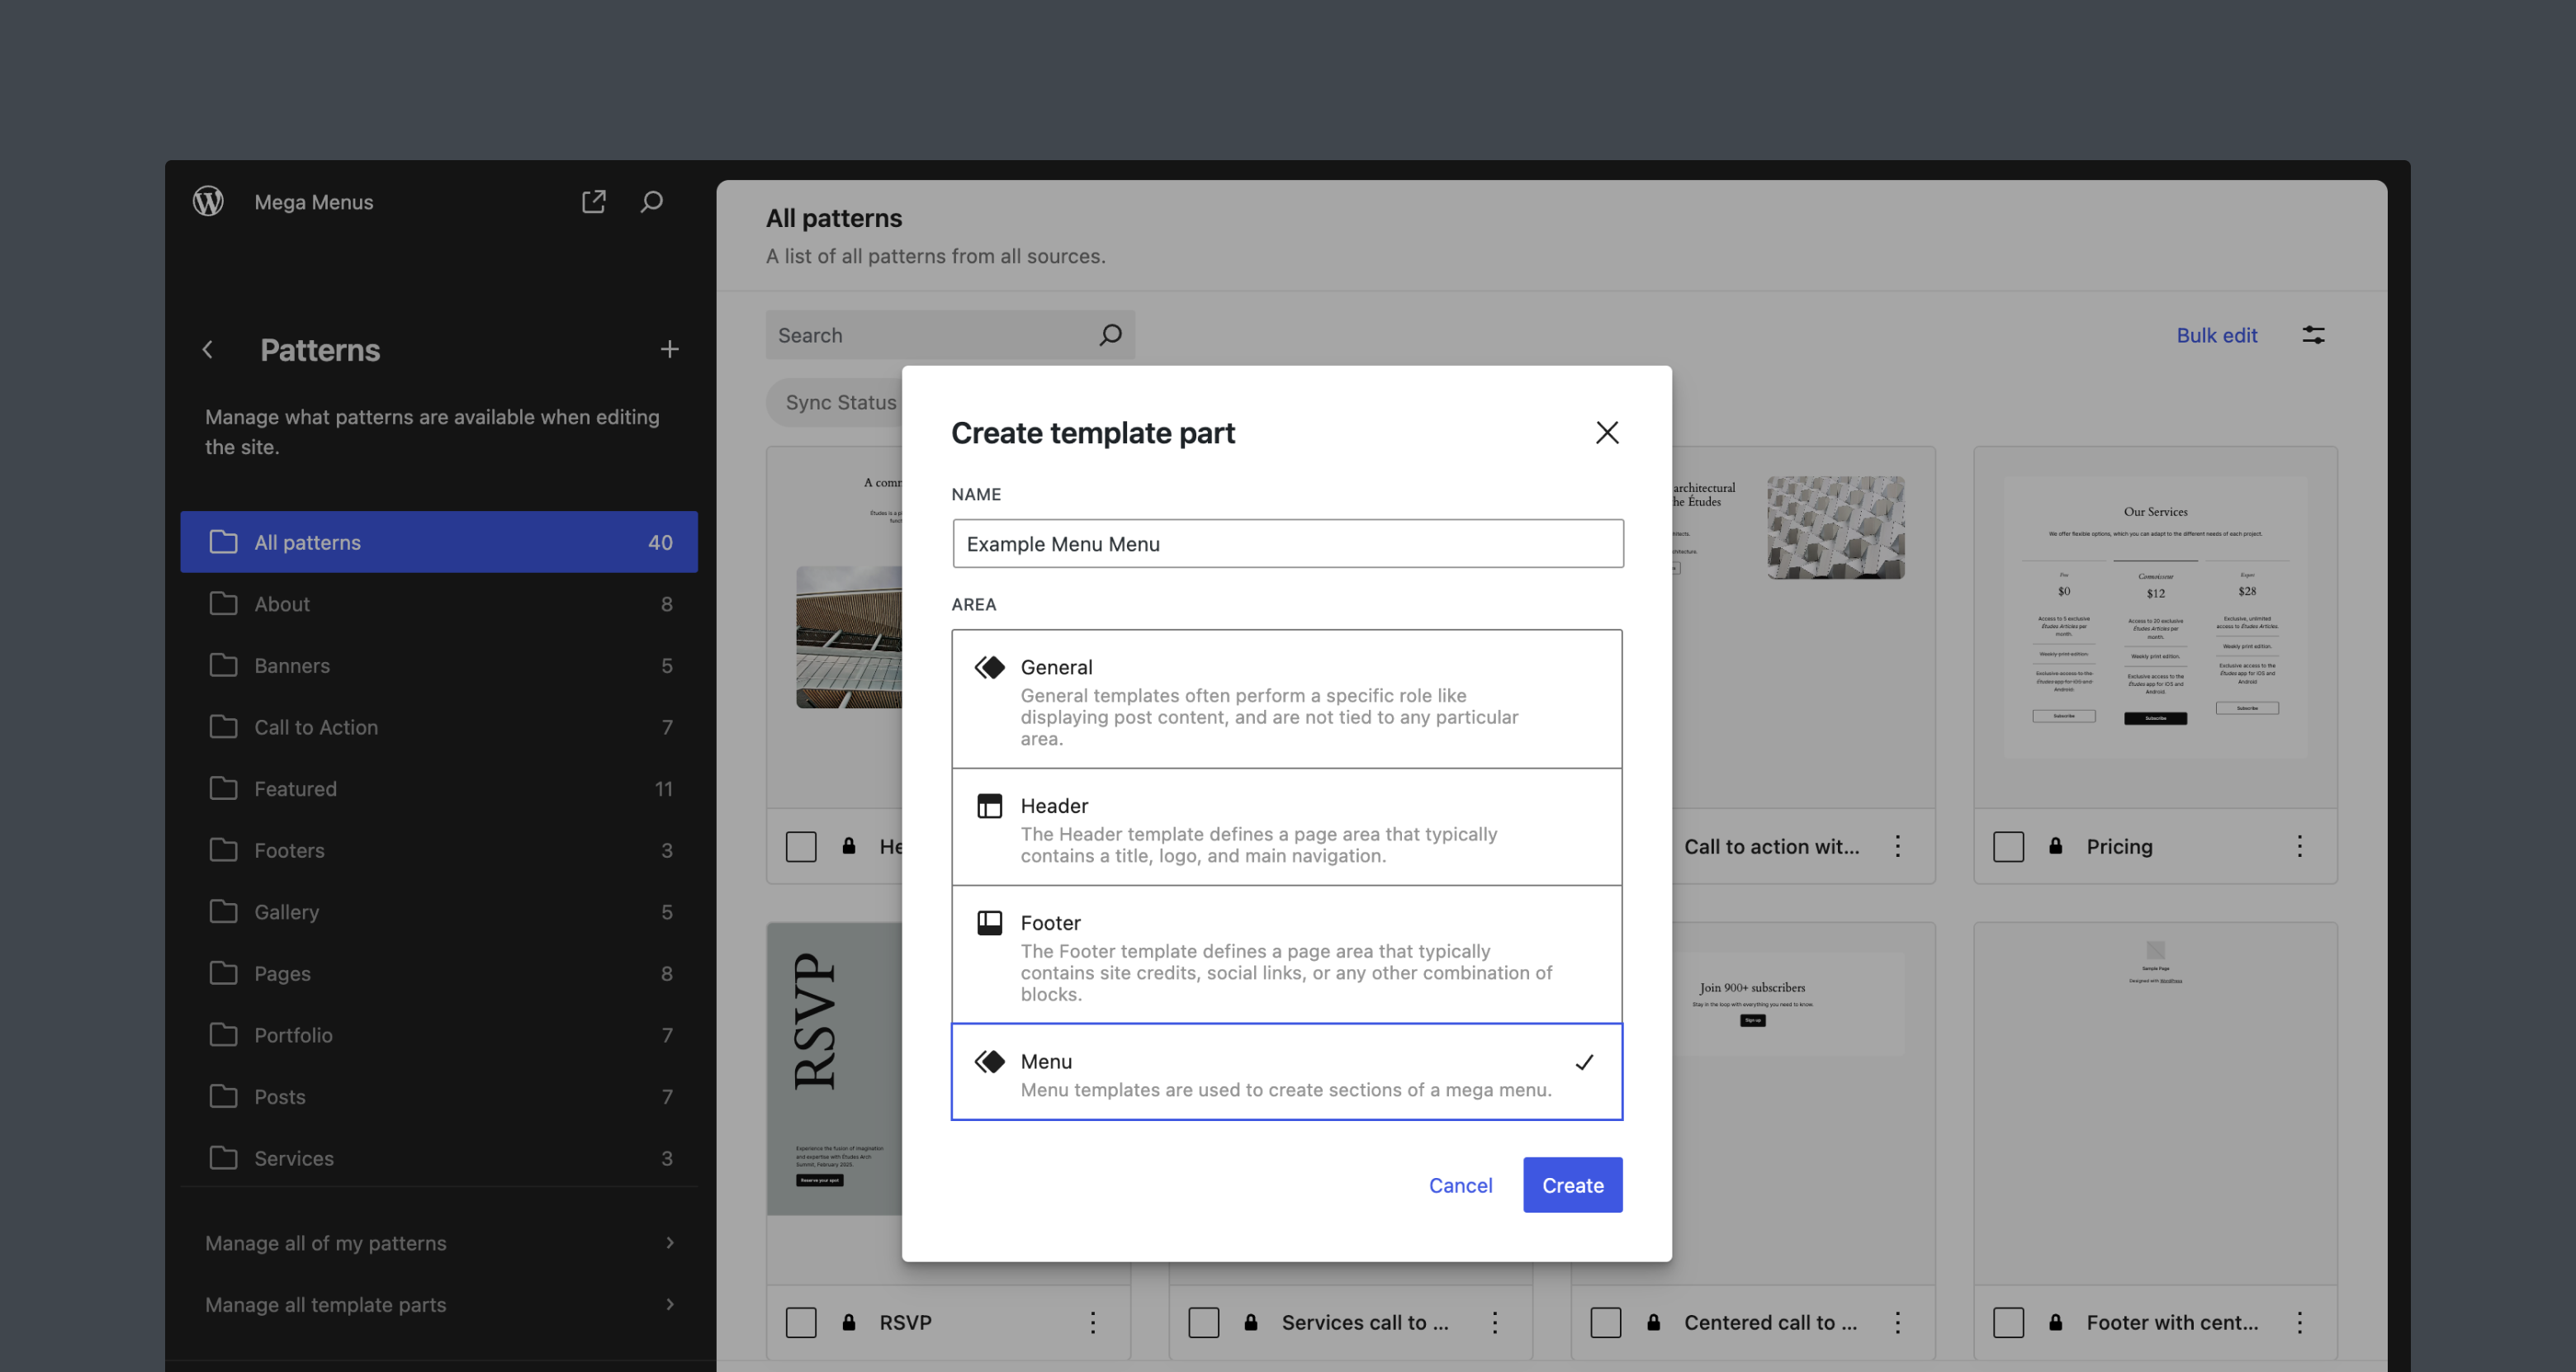
Task: Open the Centered call to pattern title
Action: (1770, 1322)
